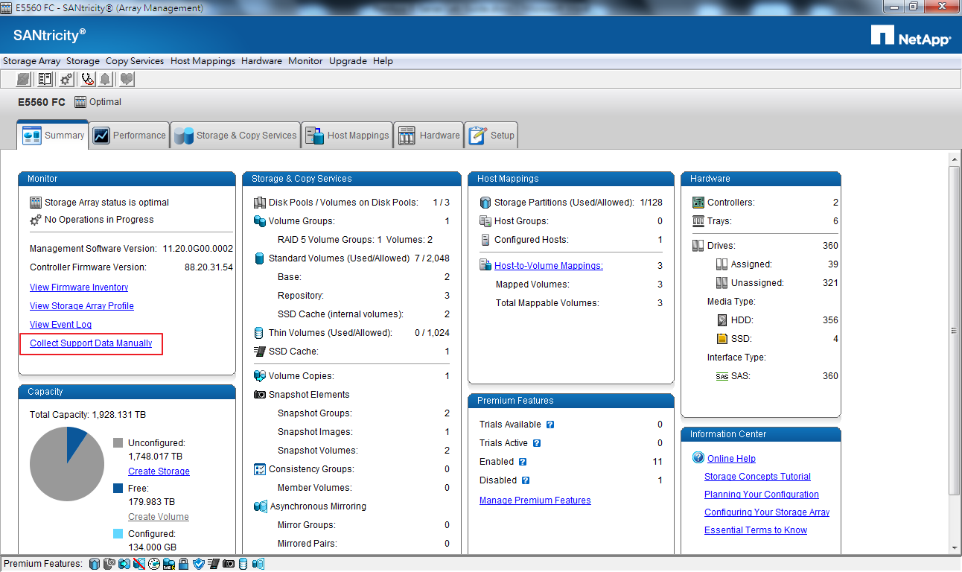Click help icon beside Enabled premium features
Screen dimensions: 962x572
[523, 462]
